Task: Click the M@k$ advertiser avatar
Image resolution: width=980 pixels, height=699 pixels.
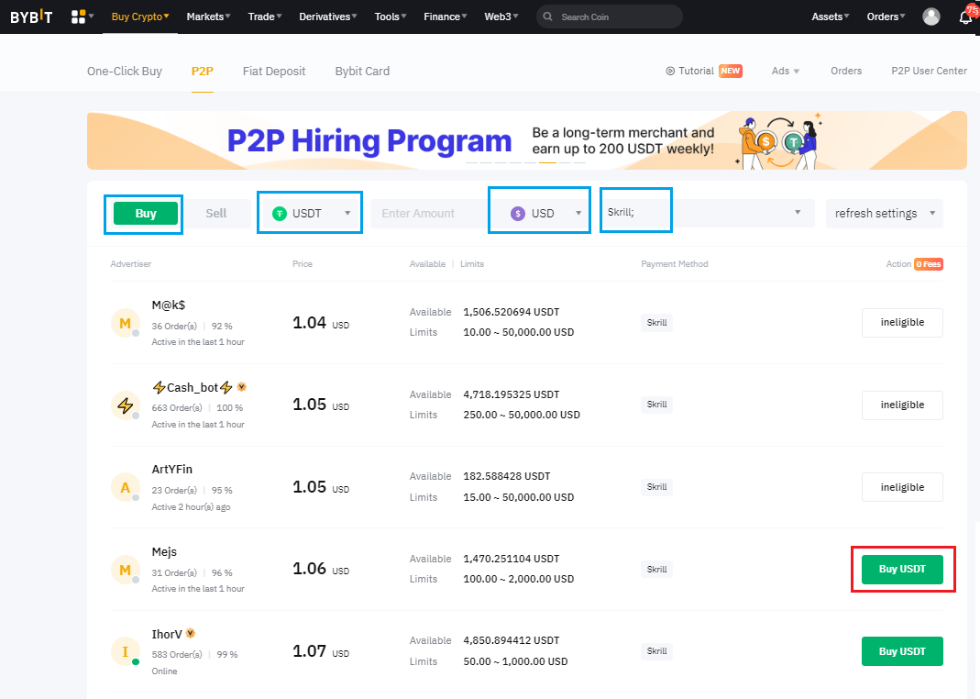Action: [x=125, y=323]
